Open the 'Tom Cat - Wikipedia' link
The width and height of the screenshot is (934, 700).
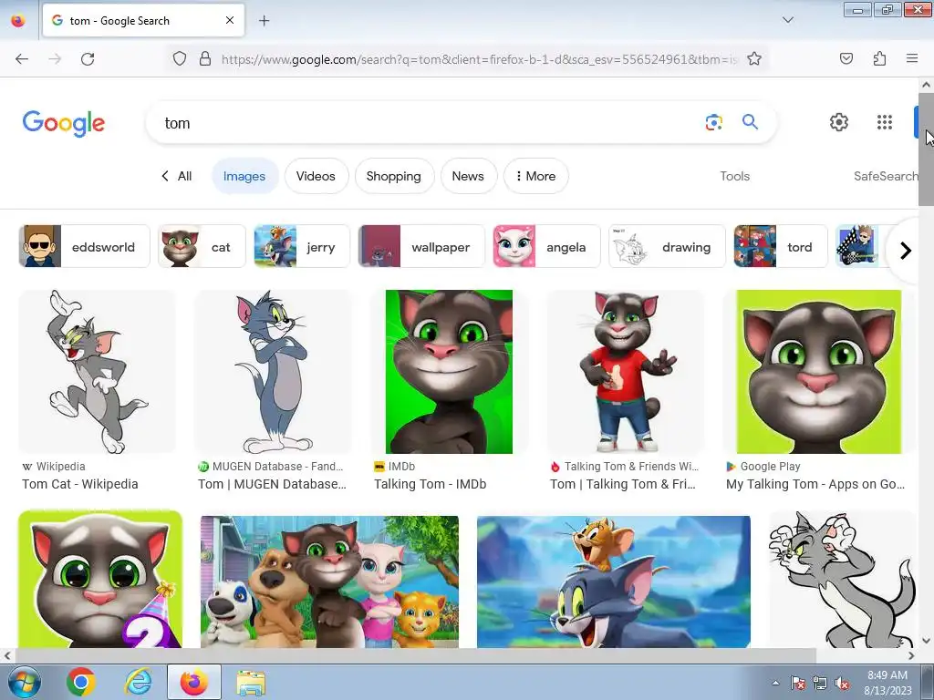pyautogui.click(x=80, y=484)
